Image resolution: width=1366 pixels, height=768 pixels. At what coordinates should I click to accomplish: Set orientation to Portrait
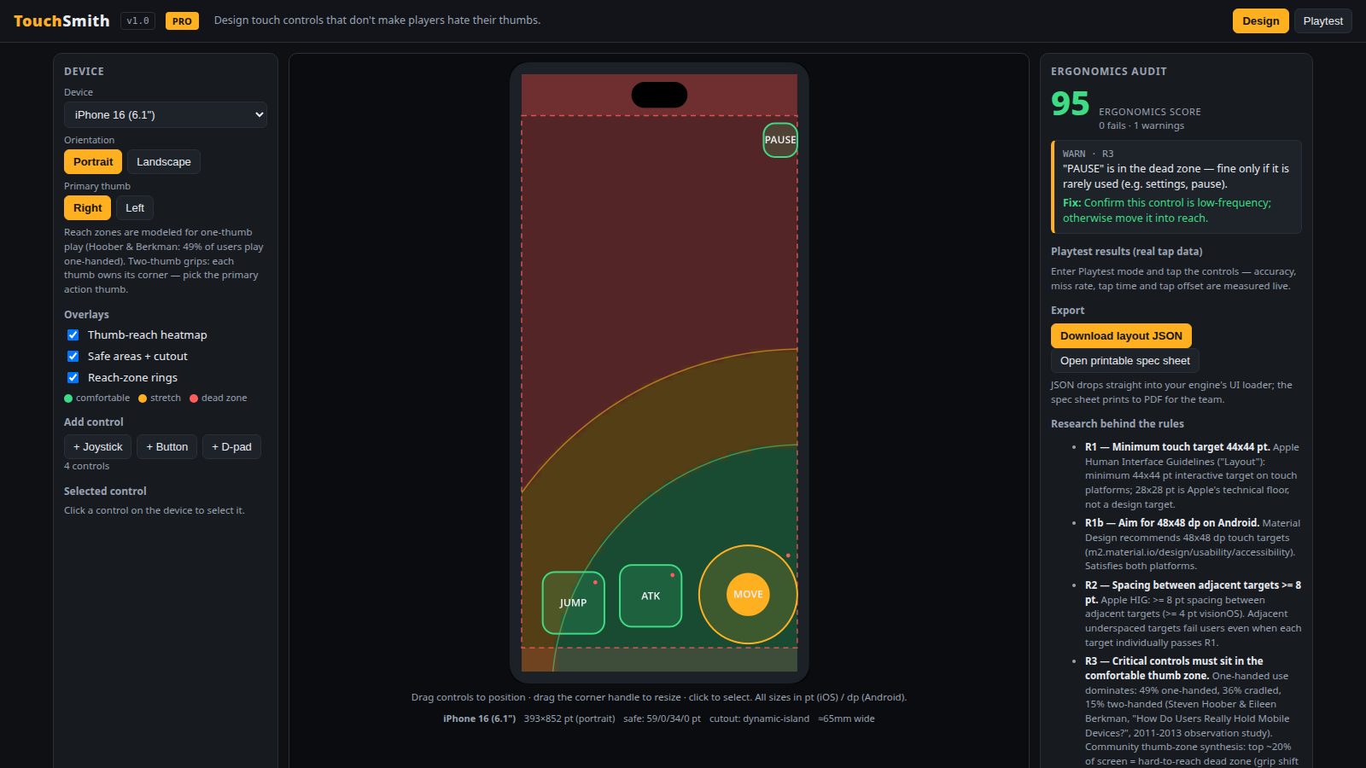pyautogui.click(x=93, y=162)
